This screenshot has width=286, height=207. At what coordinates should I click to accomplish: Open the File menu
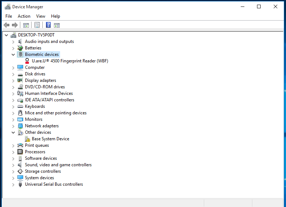9,16
